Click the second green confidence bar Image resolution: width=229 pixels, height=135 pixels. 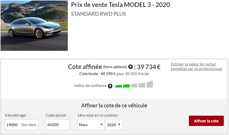click(126, 86)
